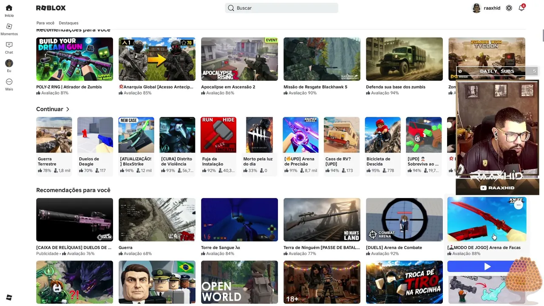Switch to the Destaques tab

(68, 23)
